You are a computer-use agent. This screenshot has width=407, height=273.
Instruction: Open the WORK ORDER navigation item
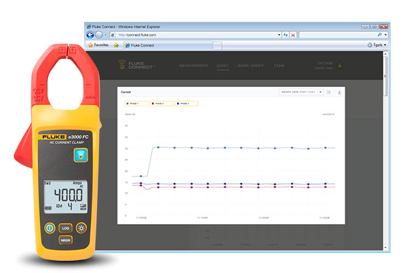pyautogui.click(x=250, y=66)
